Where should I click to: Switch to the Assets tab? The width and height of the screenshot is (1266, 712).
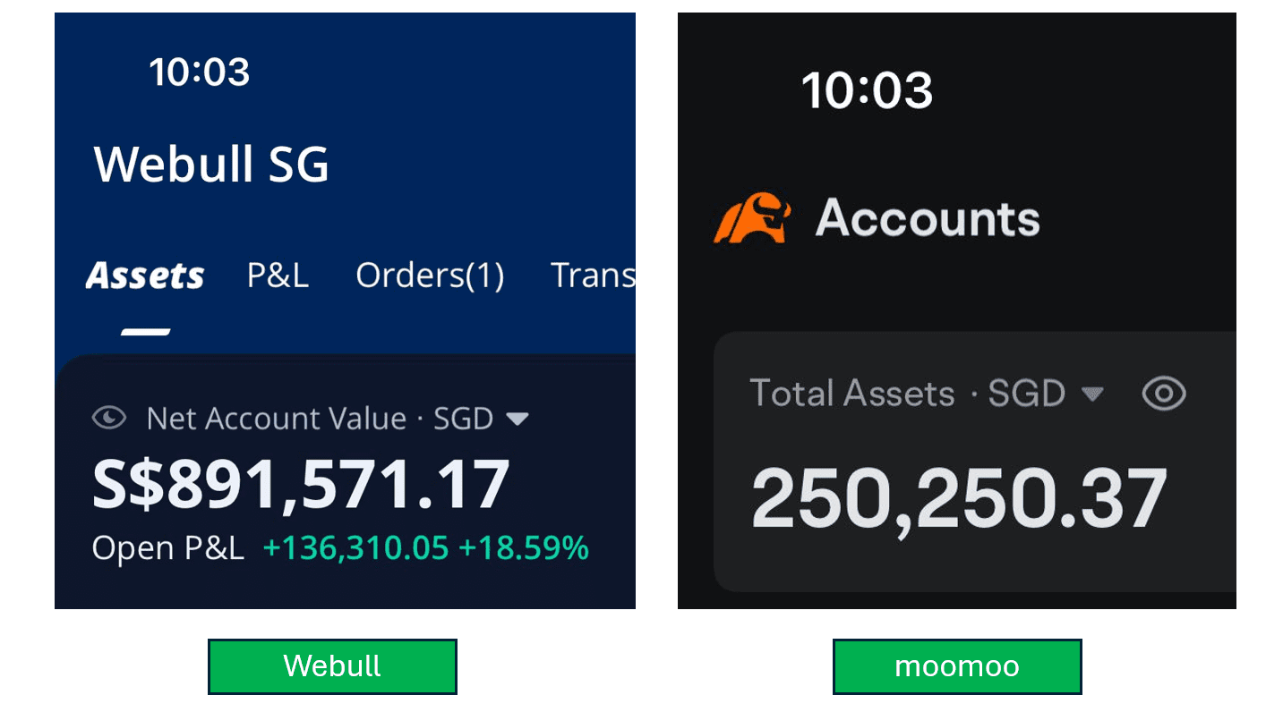point(145,275)
